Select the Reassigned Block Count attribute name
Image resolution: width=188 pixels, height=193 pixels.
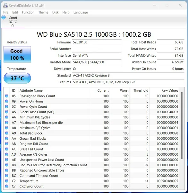(37, 96)
